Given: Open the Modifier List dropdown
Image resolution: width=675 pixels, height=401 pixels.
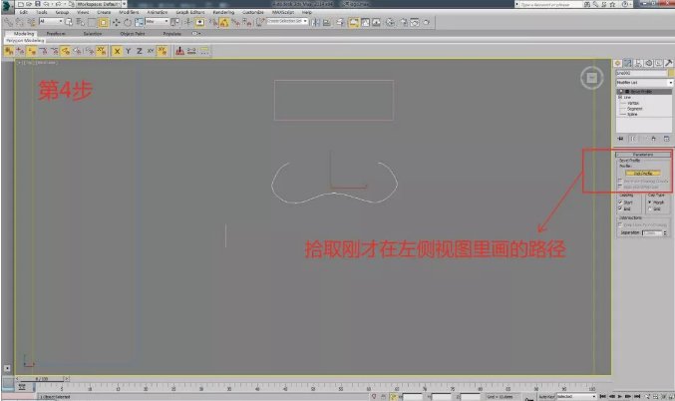Looking at the screenshot, I should click(643, 81).
